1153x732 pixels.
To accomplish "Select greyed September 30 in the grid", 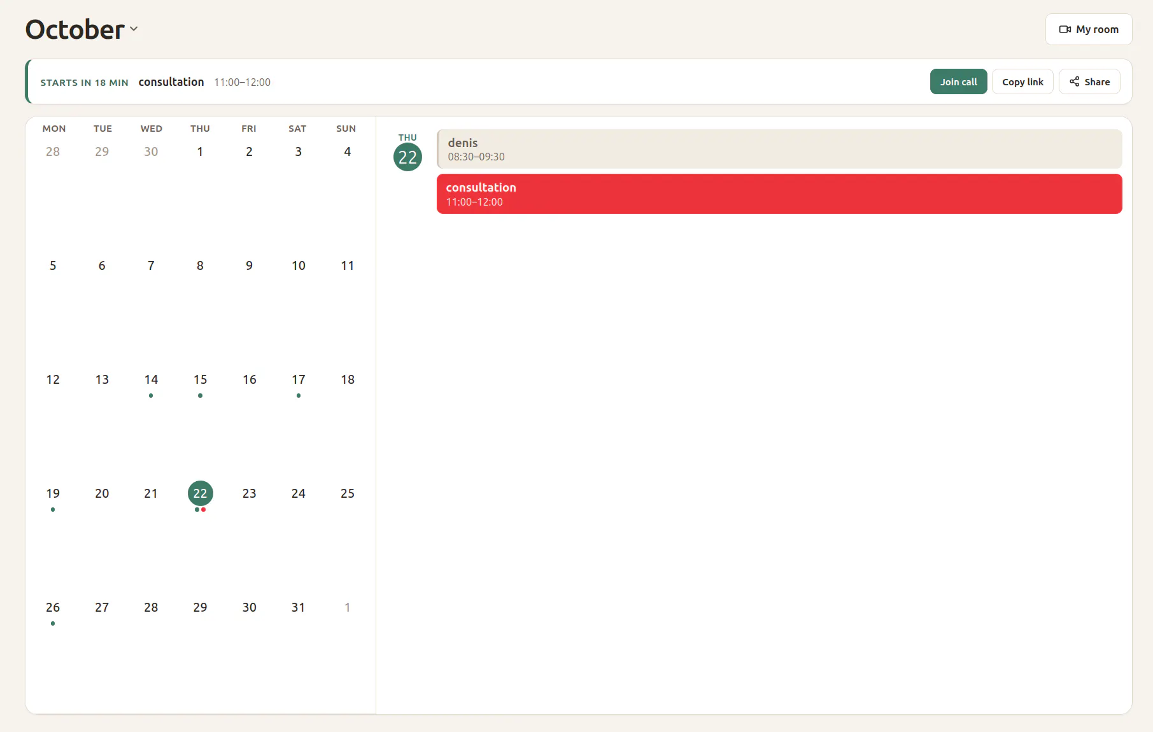I will click(151, 151).
